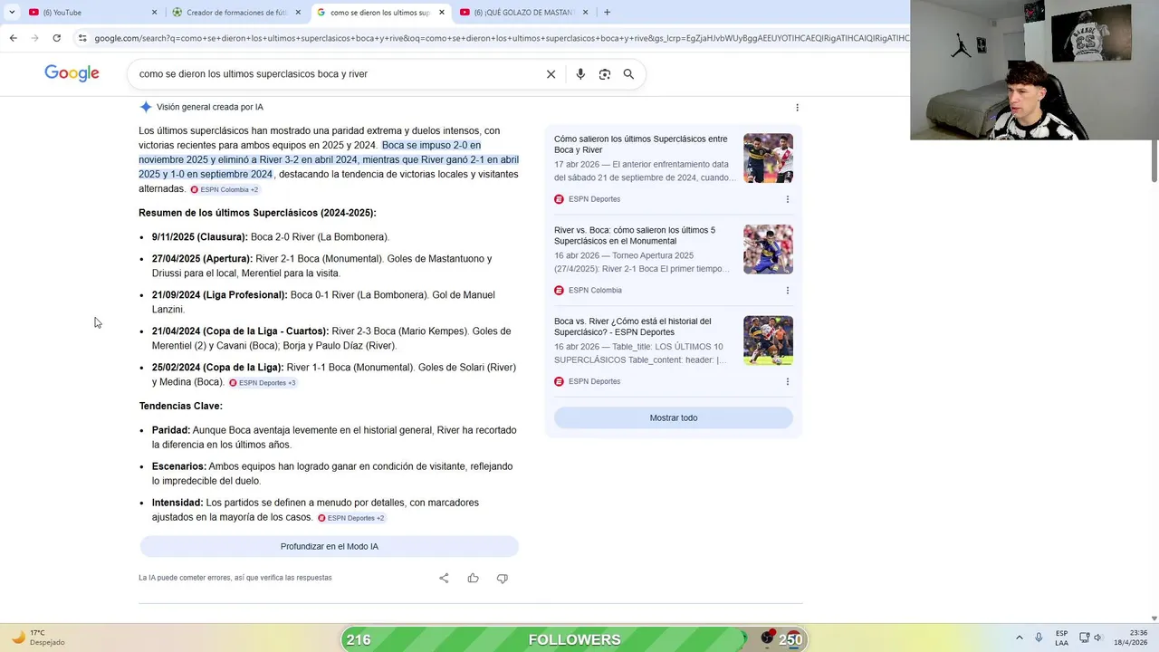Share the AI overview answer

444,578
